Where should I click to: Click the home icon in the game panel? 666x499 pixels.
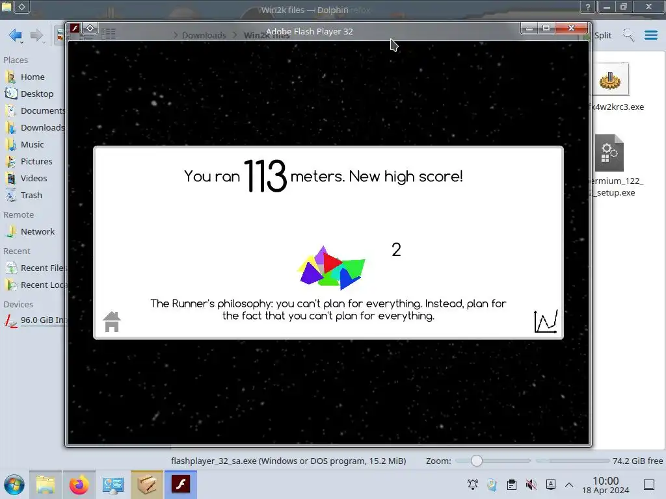tap(112, 322)
